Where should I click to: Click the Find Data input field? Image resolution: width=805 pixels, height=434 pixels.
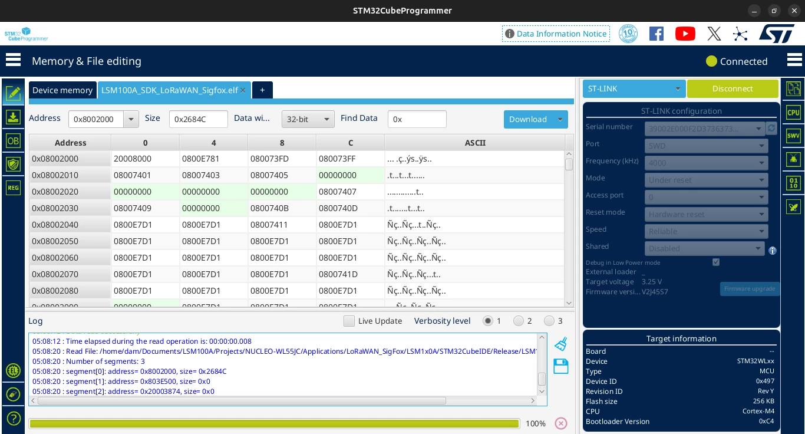[x=417, y=119]
